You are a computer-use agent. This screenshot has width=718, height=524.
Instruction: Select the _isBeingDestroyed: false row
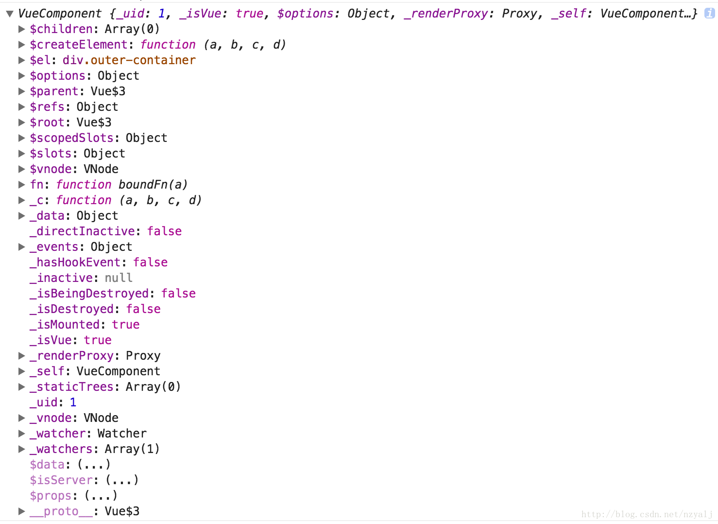(x=113, y=294)
